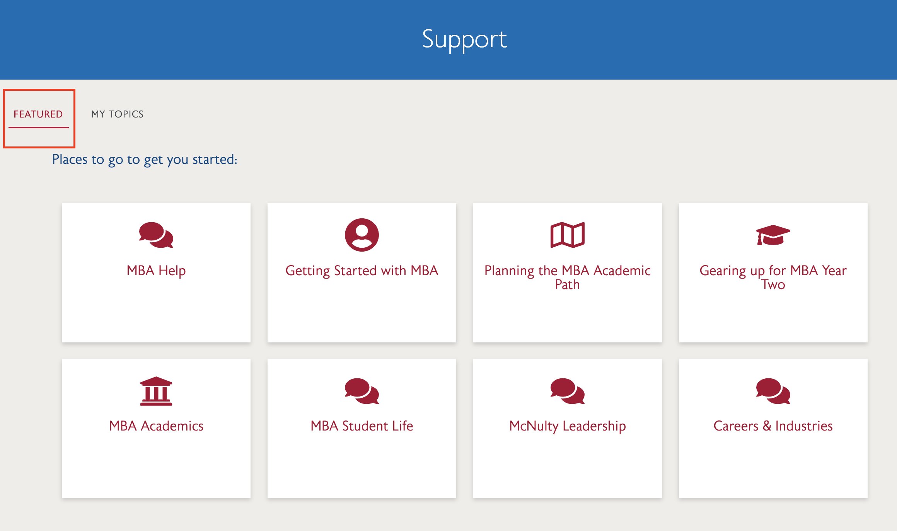Open Getting Started with MBA link
Screen dimensions: 897x531
coord(362,271)
